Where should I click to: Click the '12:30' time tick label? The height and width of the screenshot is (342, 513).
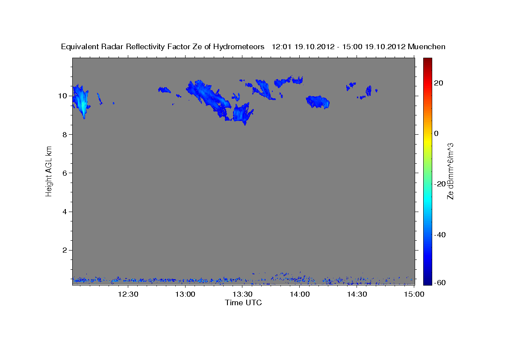click(128, 294)
